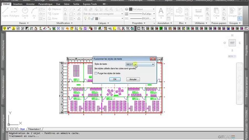Close the Fusionner les styles de texte dialog
Image resolution: width=249 pixels, height=140 pixels.
(153, 59)
